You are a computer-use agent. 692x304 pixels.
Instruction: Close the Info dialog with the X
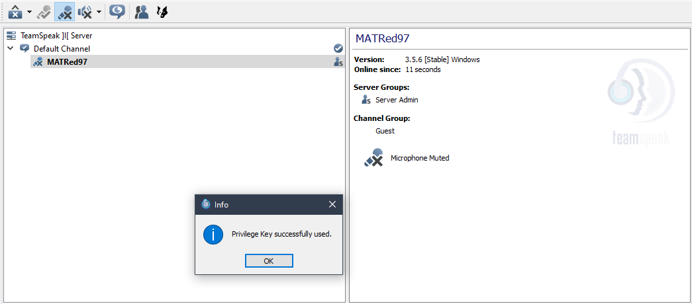(x=332, y=204)
